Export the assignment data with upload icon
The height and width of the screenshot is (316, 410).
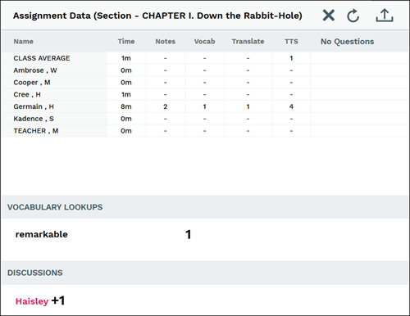[x=385, y=16]
